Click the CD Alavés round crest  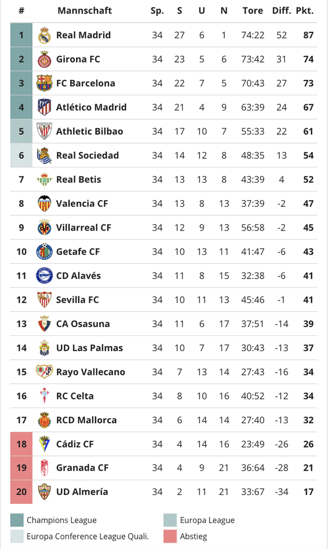(45, 276)
